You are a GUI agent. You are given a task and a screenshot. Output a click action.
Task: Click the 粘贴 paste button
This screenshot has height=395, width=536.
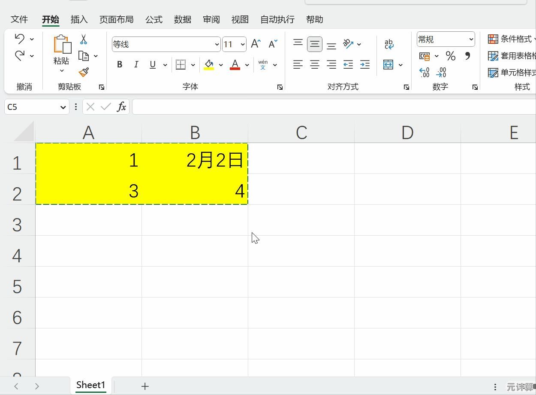pos(61,49)
